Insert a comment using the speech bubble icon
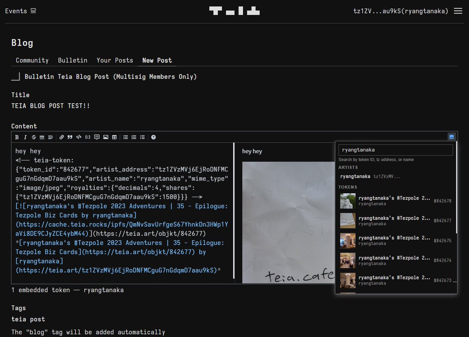The width and height of the screenshot is (469, 337). 97,137
